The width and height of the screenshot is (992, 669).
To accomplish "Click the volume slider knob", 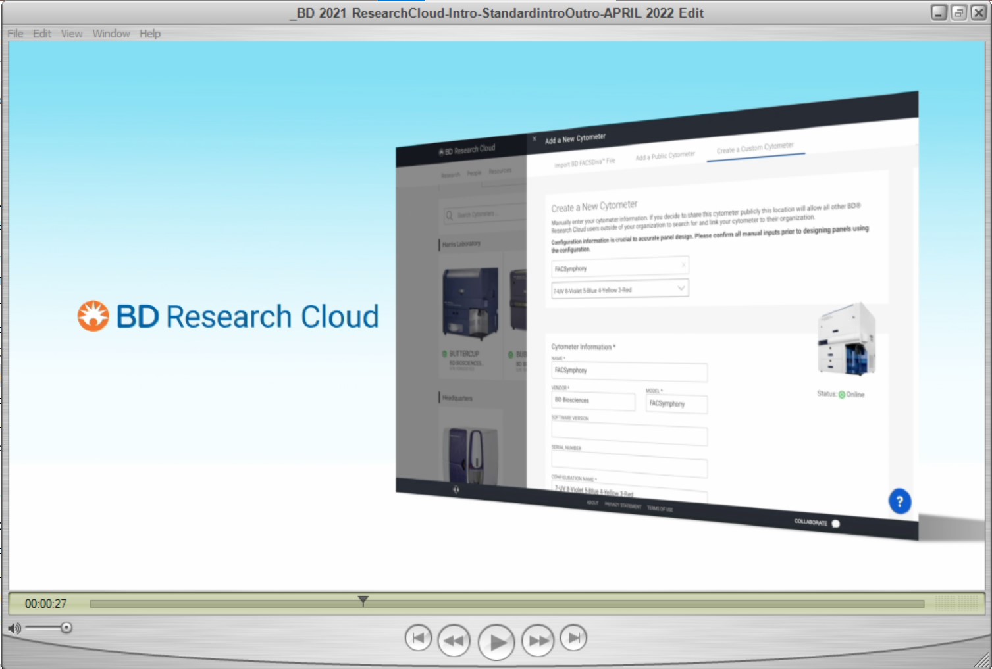I will pos(66,628).
